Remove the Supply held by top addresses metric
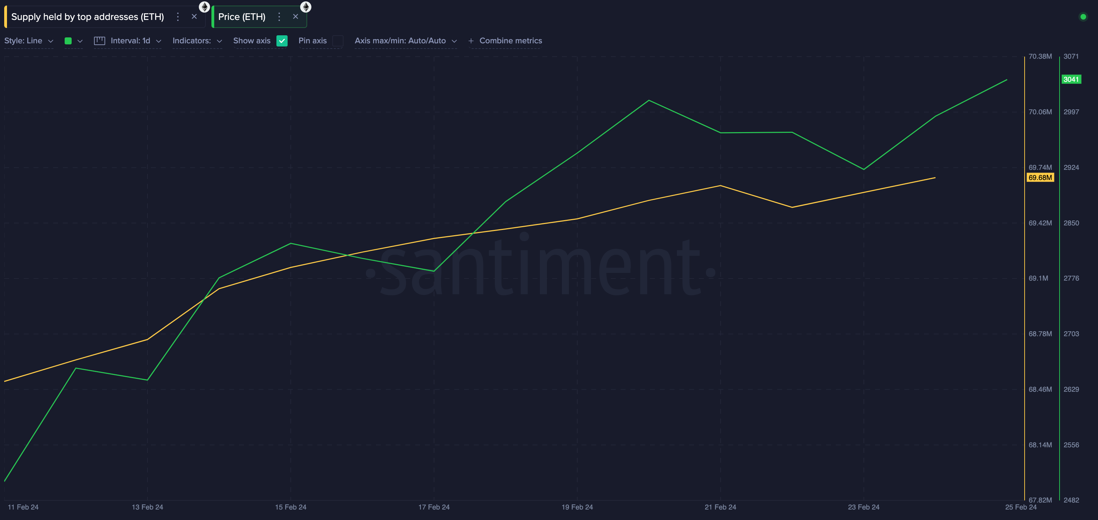This screenshot has width=1098, height=520. pos(194,17)
